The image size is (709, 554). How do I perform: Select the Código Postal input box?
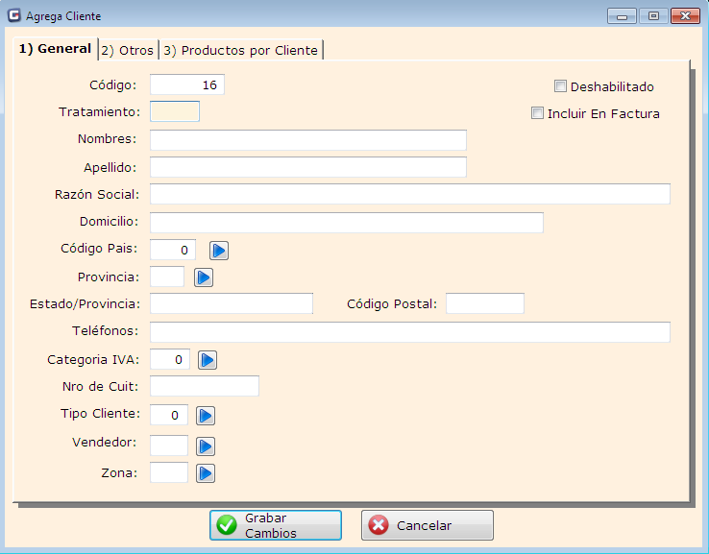484,304
